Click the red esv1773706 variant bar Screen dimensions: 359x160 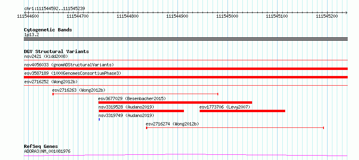tap(242, 111)
